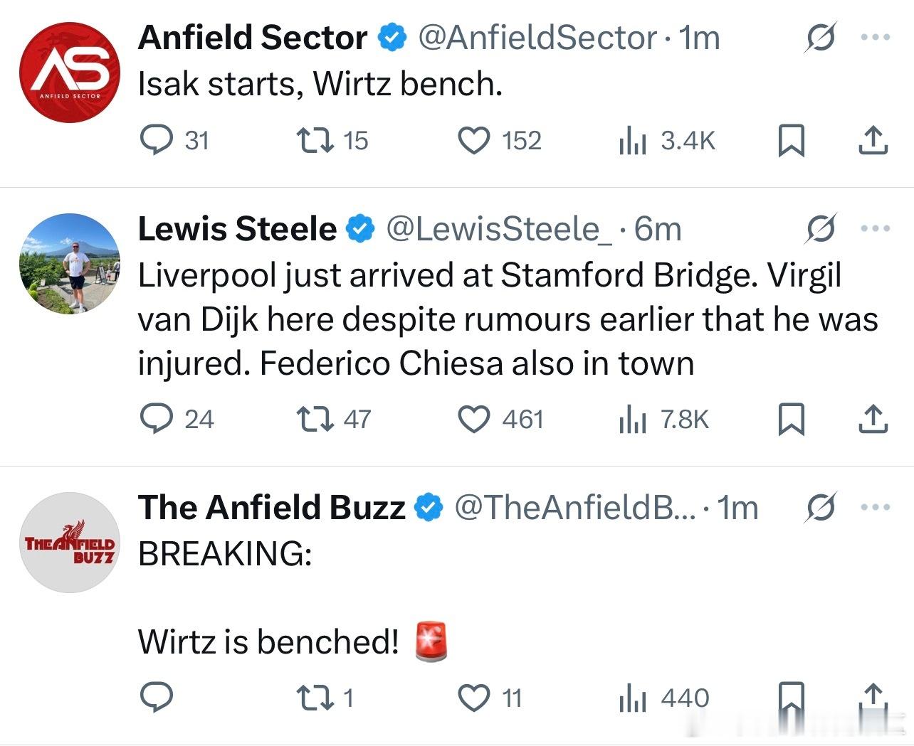Open more options for Anfield Sector tweet
The image size is (914, 746).
(875, 38)
